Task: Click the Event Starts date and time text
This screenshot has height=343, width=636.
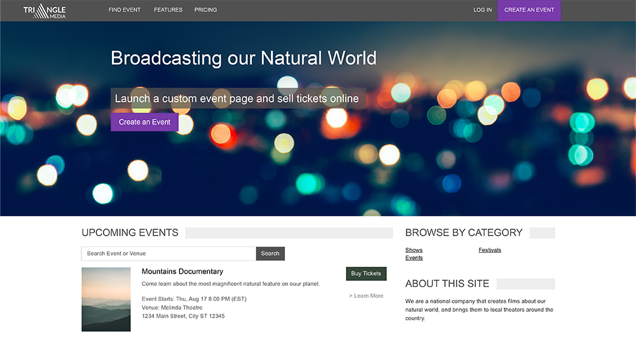Action: pos(194,299)
